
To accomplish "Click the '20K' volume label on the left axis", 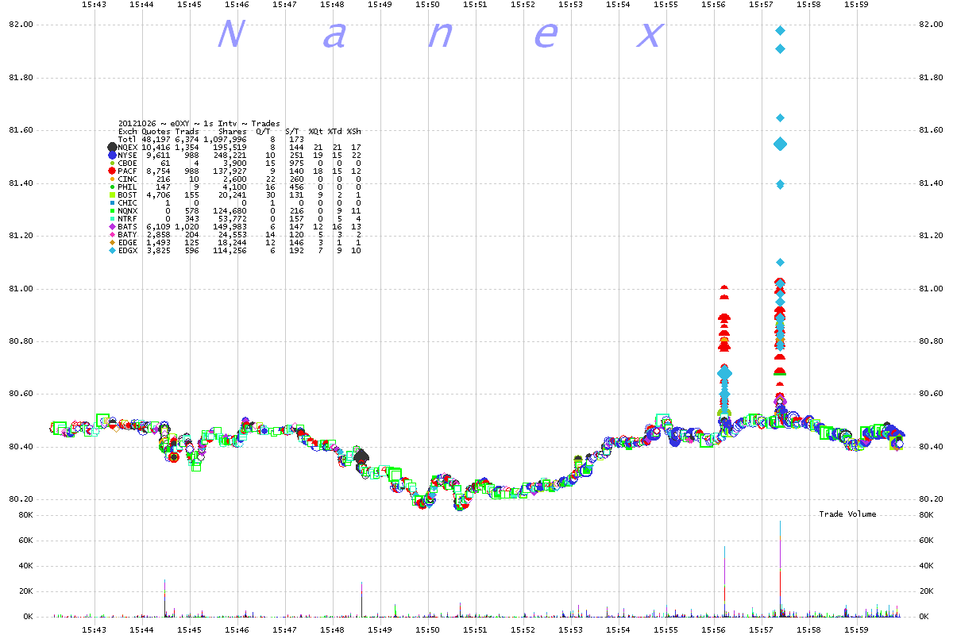I will (25, 591).
